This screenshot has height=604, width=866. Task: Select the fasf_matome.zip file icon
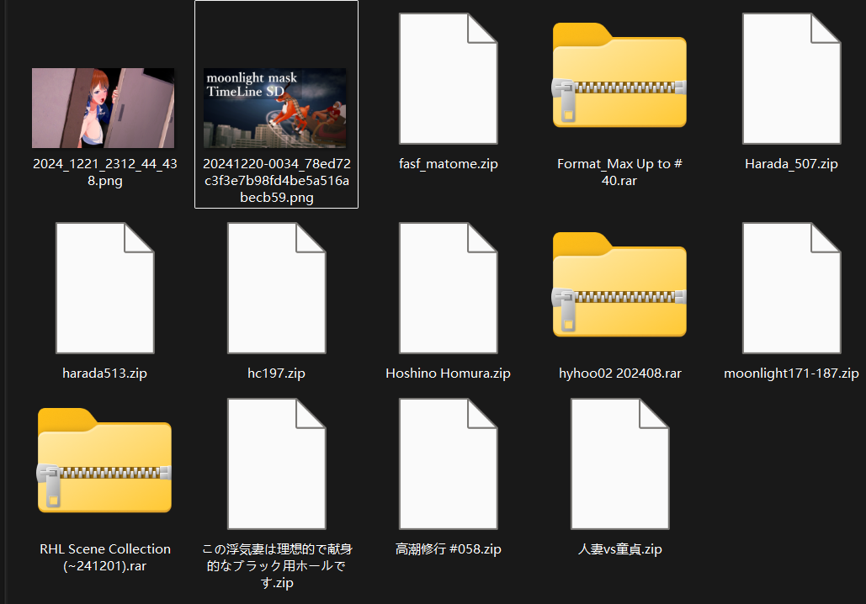coord(448,78)
